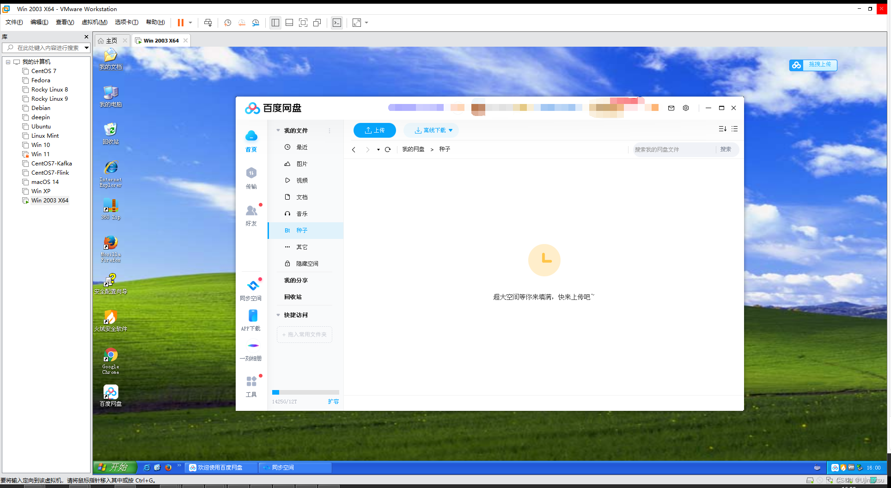Toggle VMware full screen mode icon
891x488 pixels.
click(303, 23)
